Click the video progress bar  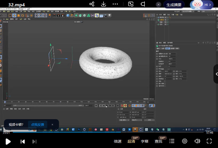[107, 132]
